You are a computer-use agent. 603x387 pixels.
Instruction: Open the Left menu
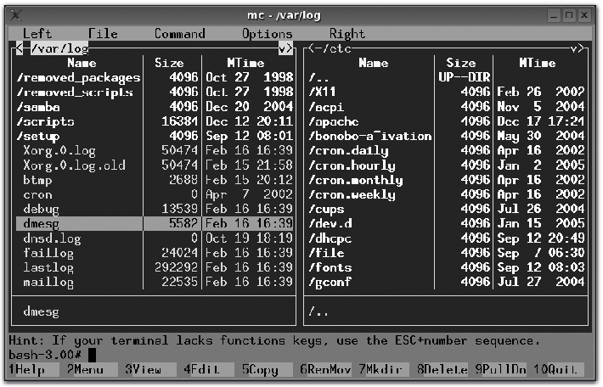[x=37, y=34]
